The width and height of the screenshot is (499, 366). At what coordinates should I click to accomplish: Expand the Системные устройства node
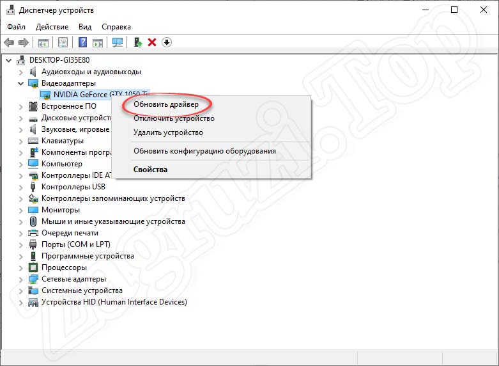(20, 290)
